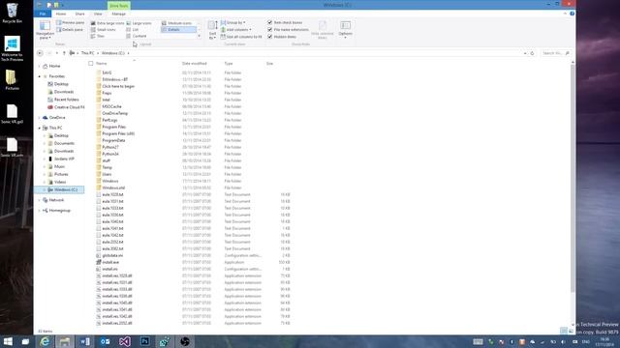
Task: Click Size all columns to fit
Action: coord(241,37)
